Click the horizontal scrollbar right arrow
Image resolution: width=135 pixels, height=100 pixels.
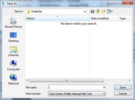pyautogui.click(x=130, y=80)
